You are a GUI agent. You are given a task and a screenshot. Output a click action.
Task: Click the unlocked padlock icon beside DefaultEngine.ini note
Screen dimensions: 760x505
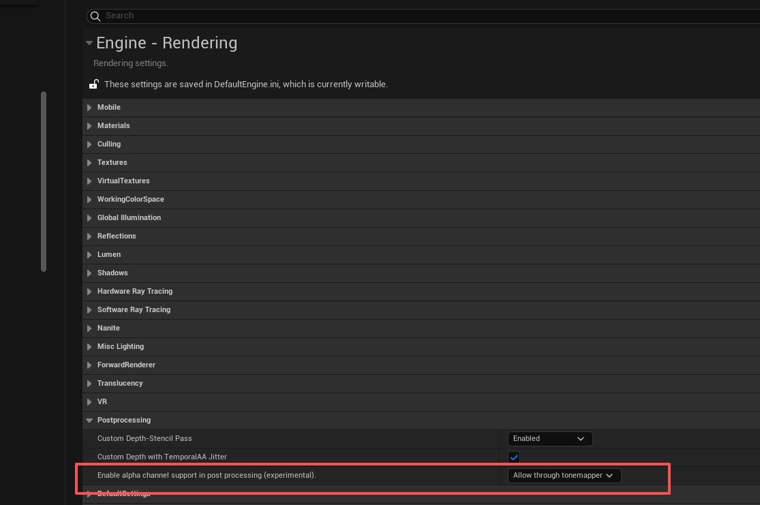click(93, 85)
